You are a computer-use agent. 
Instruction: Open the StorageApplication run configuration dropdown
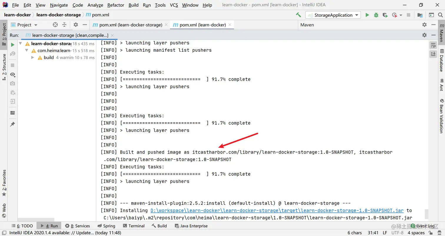(357, 15)
